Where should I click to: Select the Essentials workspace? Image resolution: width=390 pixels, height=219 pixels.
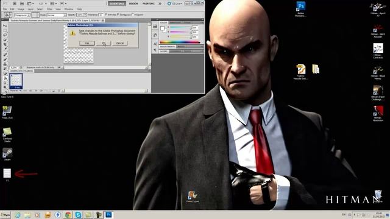[117, 4]
